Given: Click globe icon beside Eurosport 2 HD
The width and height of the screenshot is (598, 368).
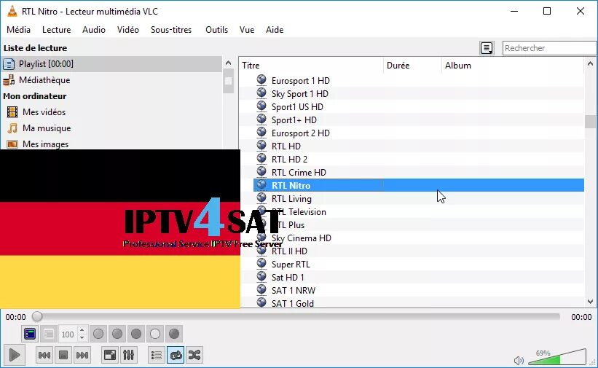Looking at the screenshot, I should (261, 132).
